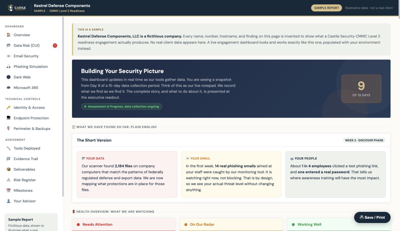
Task: Click the WEEK 2 · DISCOVER PHASE tag
Action: (x=364, y=140)
